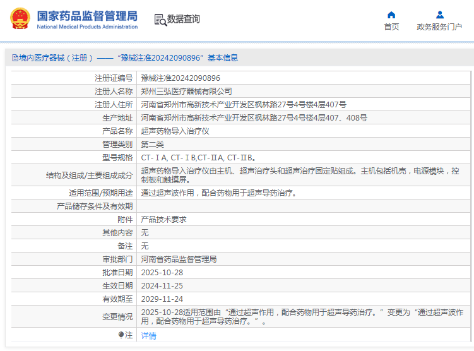Click the 产品名称 label
The width and height of the screenshot is (474, 351).
(x=117, y=131)
